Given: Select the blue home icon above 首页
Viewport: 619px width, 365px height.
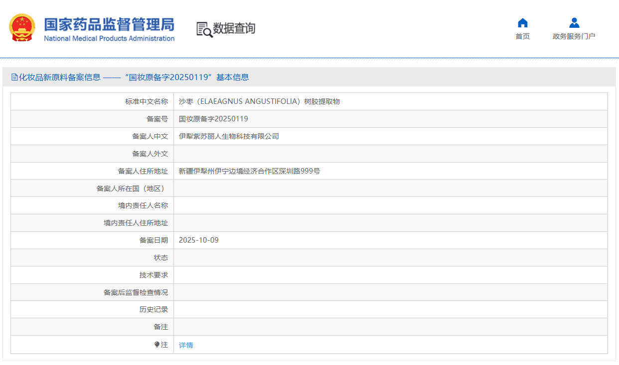Looking at the screenshot, I should [x=522, y=22].
